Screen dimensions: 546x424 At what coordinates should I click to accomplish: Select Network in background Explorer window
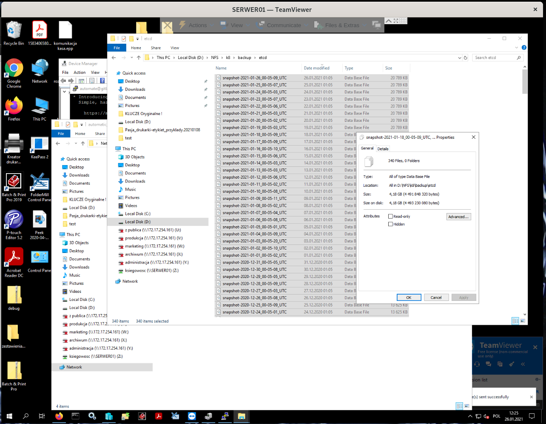click(102, 367)
